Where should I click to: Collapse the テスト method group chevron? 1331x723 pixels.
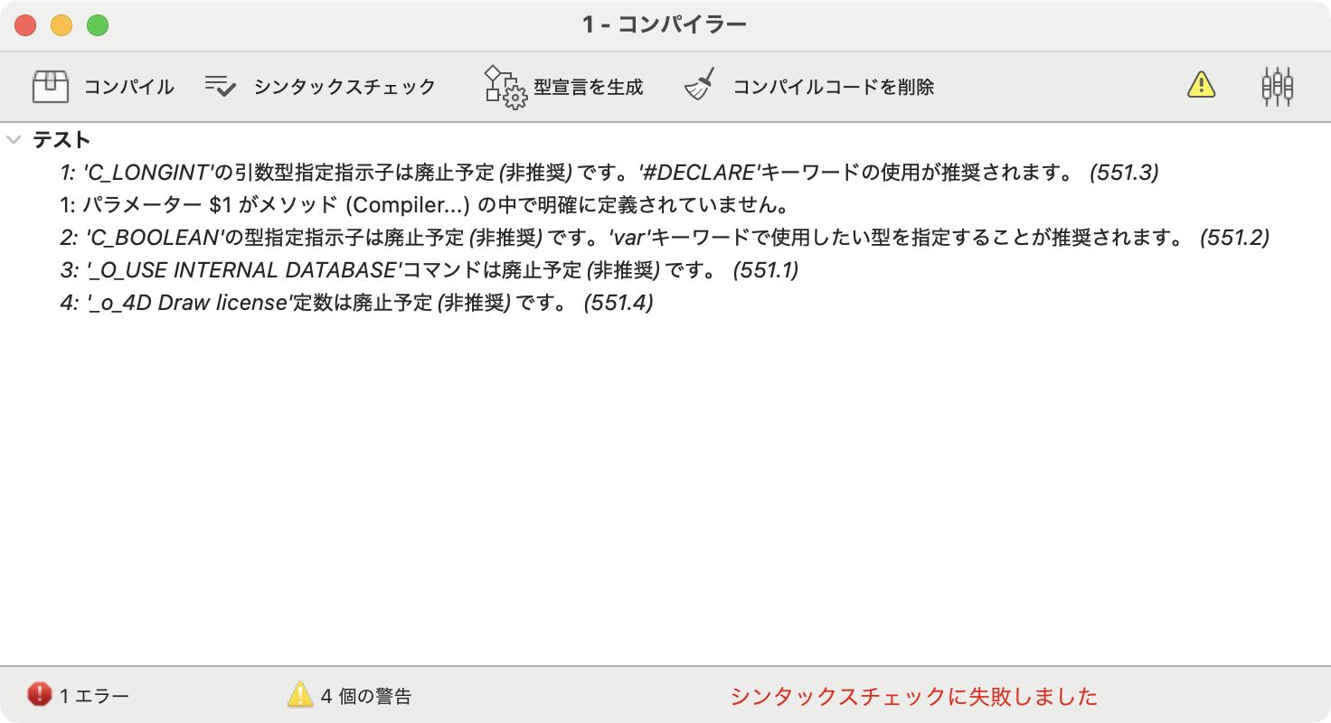click(14, 140)
